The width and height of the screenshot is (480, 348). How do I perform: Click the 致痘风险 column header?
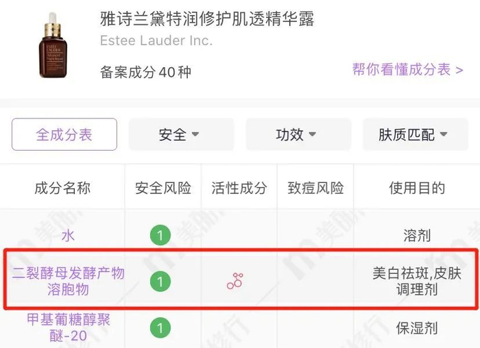tap(315, 188)
